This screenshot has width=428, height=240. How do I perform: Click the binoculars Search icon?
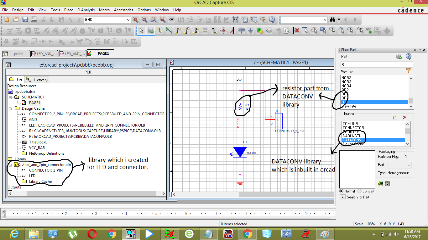(333, 20)
